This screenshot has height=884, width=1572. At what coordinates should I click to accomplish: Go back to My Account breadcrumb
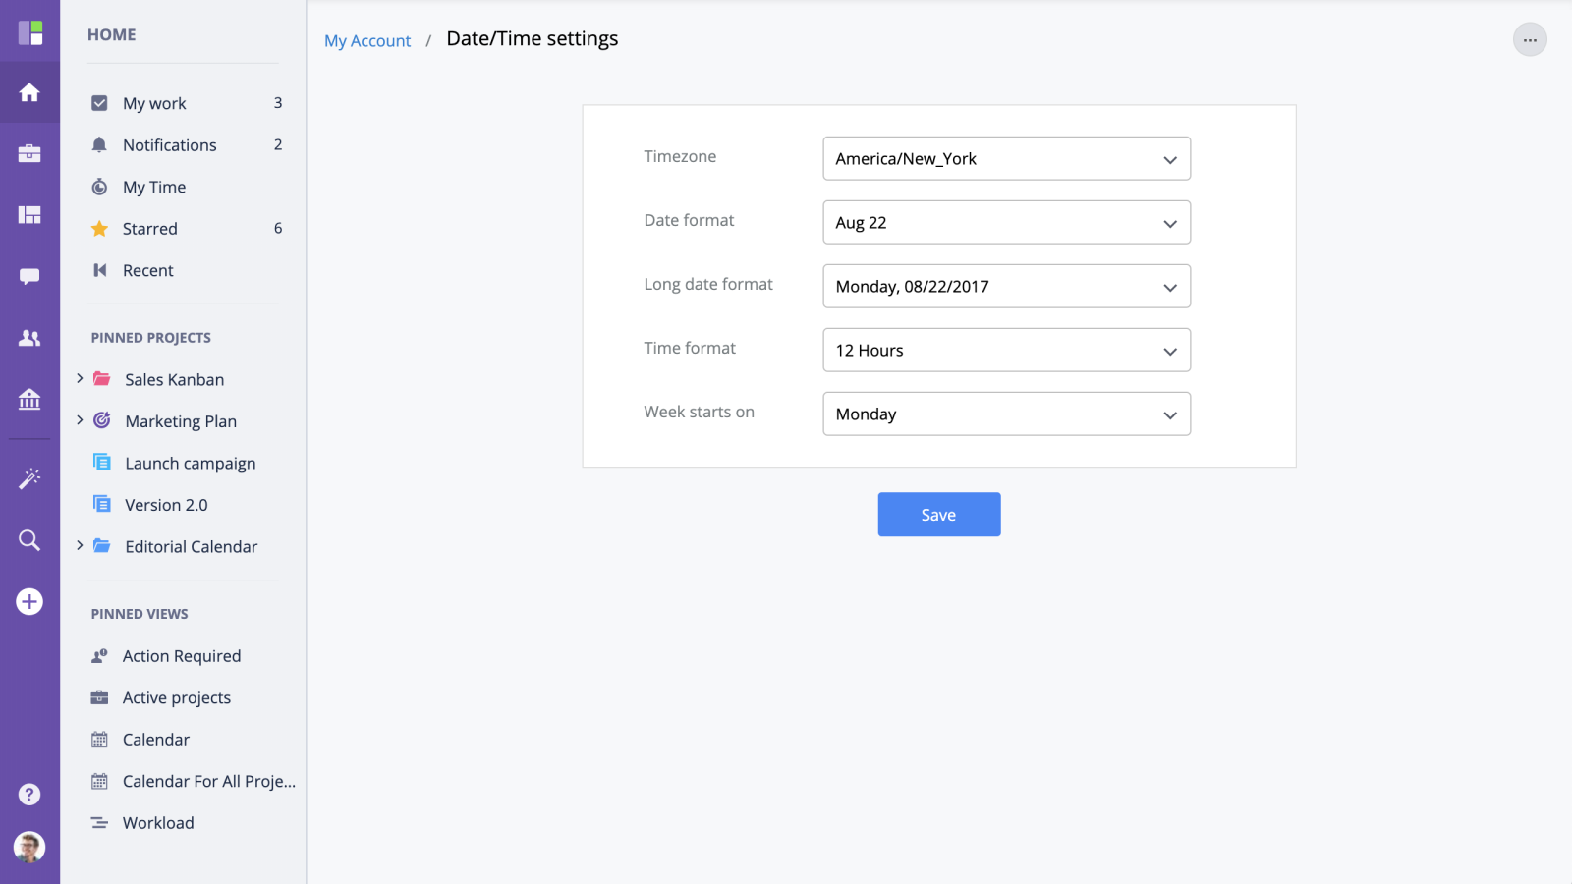point(367,41)
